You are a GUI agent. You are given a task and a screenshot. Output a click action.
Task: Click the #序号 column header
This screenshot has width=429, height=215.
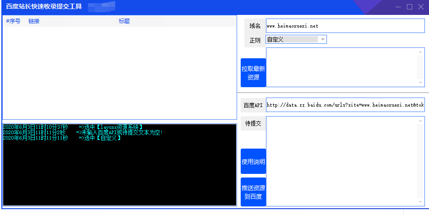tap(13, 21)
